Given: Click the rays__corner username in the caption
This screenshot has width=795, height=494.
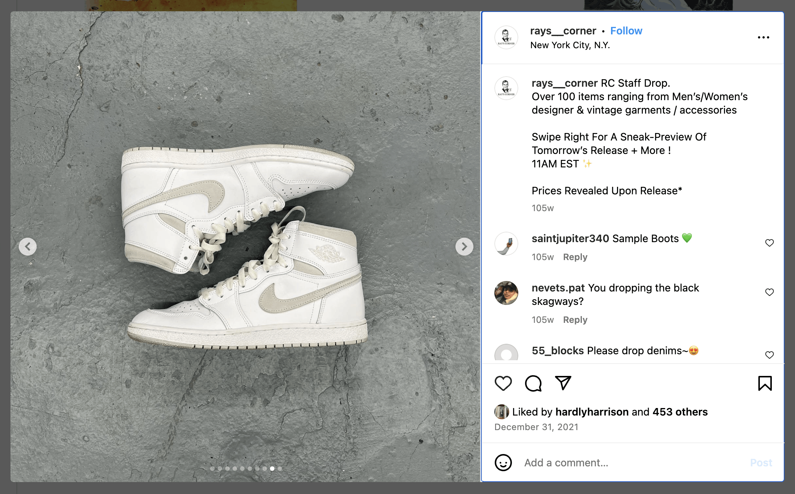Looking at the screenshot, I should pyautogui.click(x=565, y=83).
